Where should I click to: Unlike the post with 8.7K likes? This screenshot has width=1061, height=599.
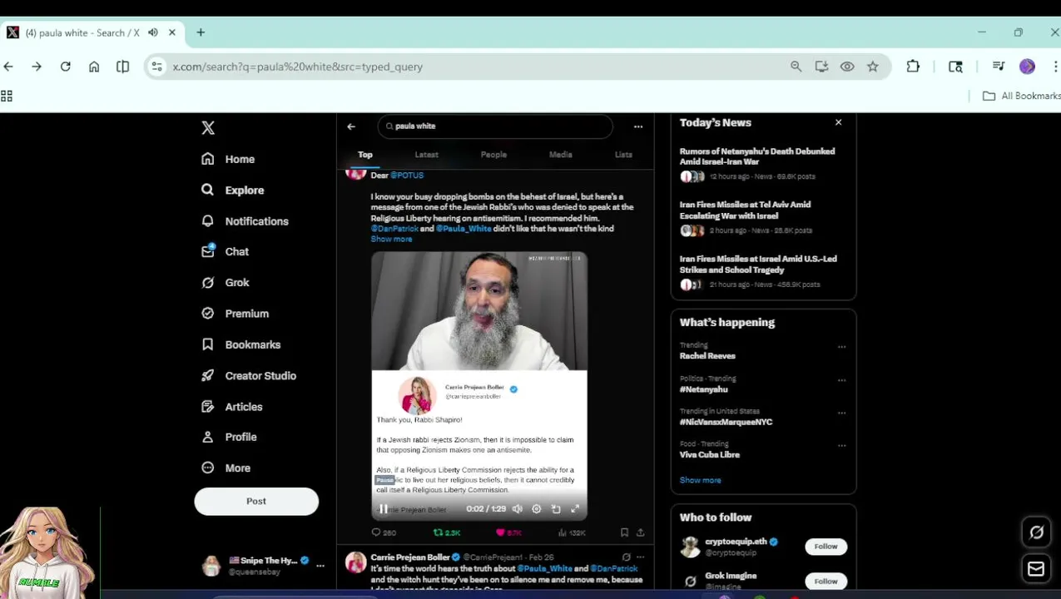[x=508, y=532]
